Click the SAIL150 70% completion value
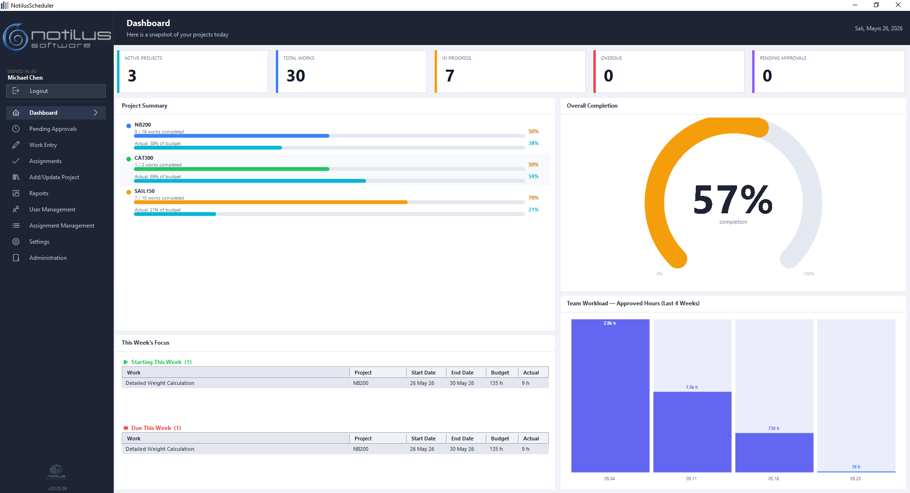The height and width of the screenshot is (493, 910). [533, 198]
